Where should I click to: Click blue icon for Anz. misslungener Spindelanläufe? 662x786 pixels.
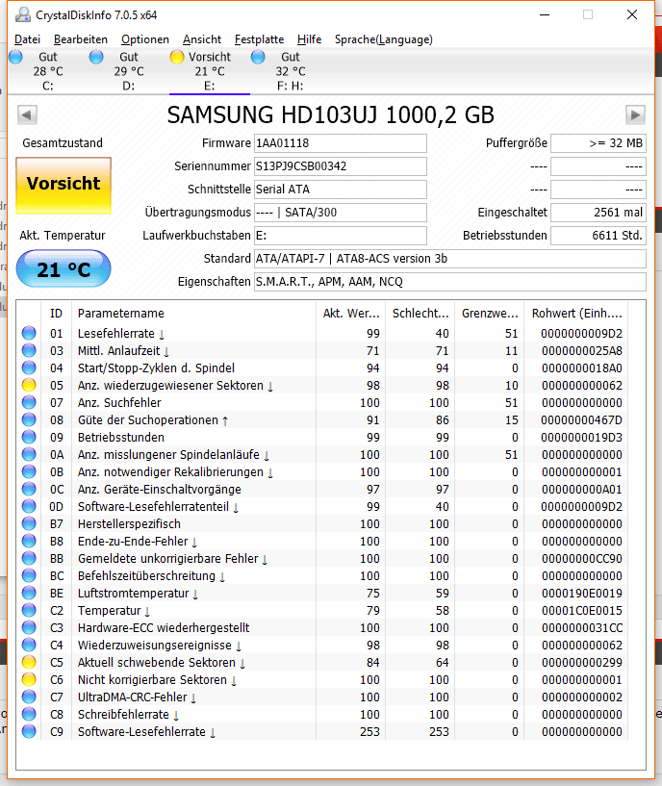click(29, 454)
